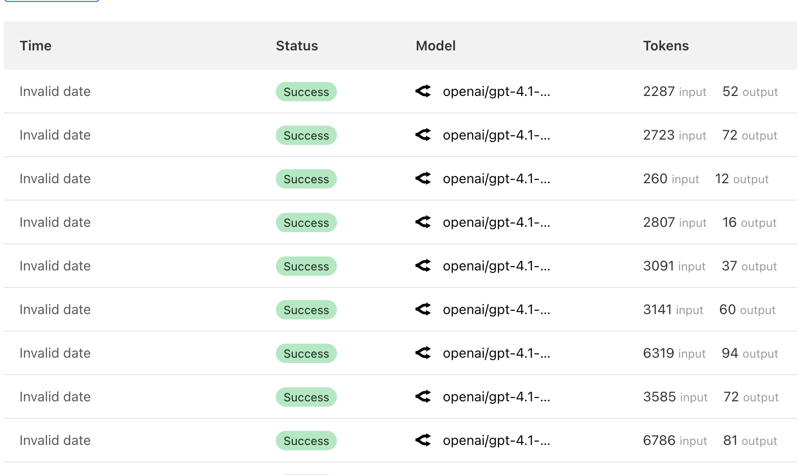Click the model icon in the 260 input row
The image size is (797, 475).
pyautogui.click(x=423, y=178)
